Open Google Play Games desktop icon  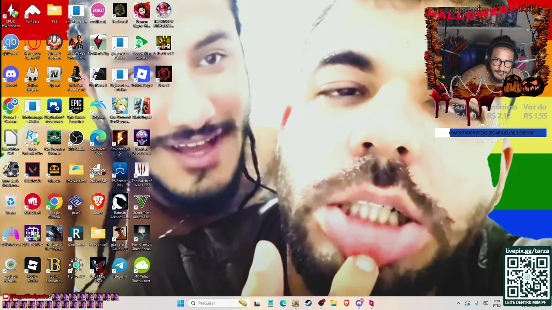pos(141,47)
